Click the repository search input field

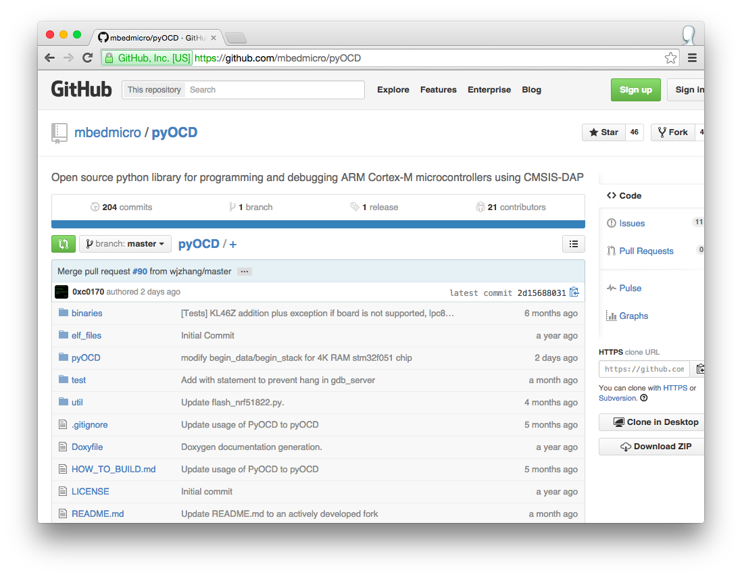274,90
